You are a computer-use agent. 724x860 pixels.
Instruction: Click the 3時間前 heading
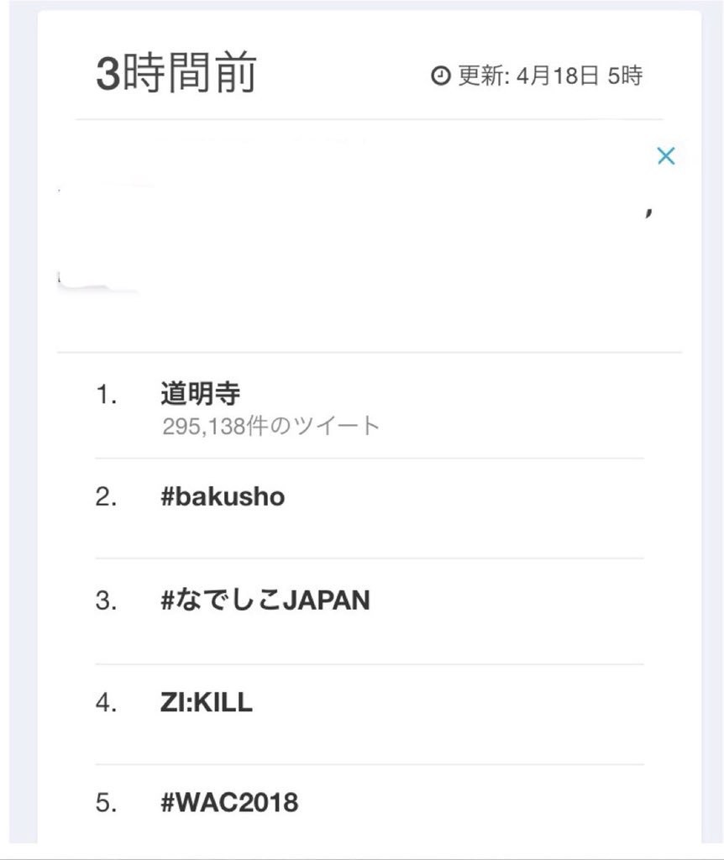(x=176, y=74)
